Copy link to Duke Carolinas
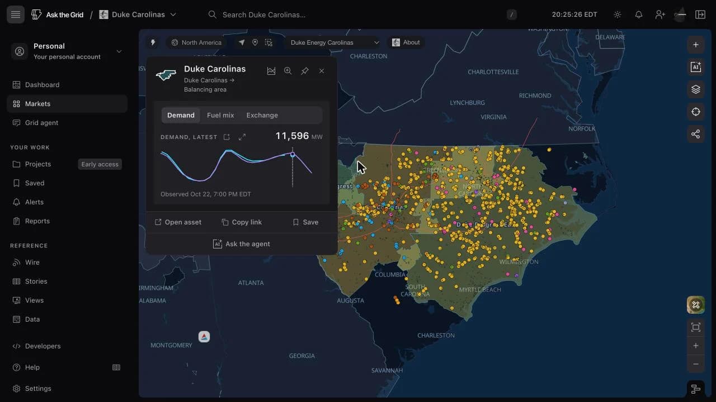The image size is (716, 402). click(x=242, y=222)
